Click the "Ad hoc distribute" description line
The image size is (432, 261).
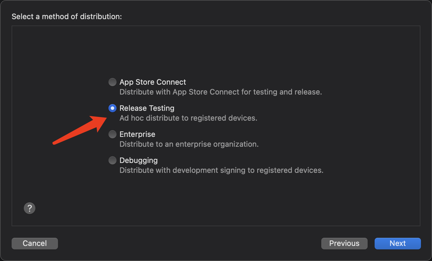coord(188,118)
